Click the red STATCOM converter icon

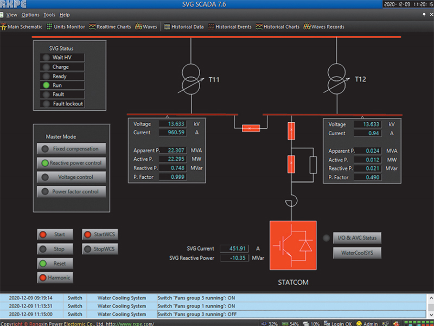(292, 246)
